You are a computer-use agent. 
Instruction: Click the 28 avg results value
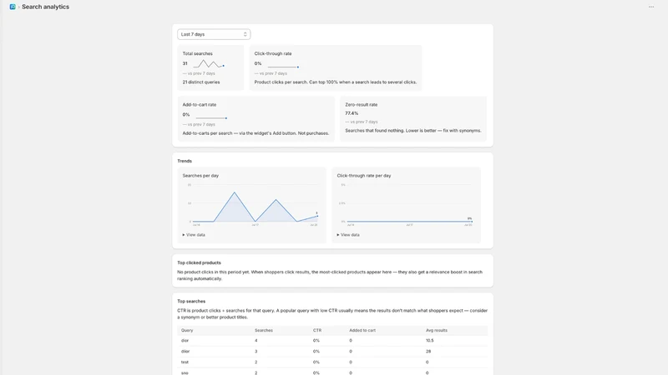(x=428, y=351)
